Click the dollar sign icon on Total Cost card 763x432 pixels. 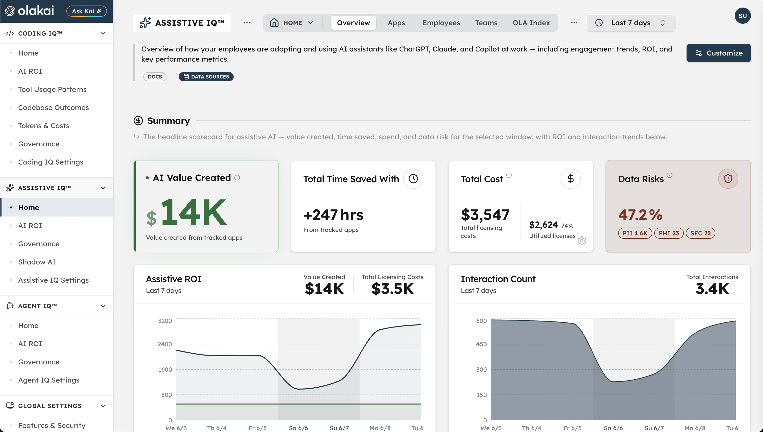tap(570, 179)
